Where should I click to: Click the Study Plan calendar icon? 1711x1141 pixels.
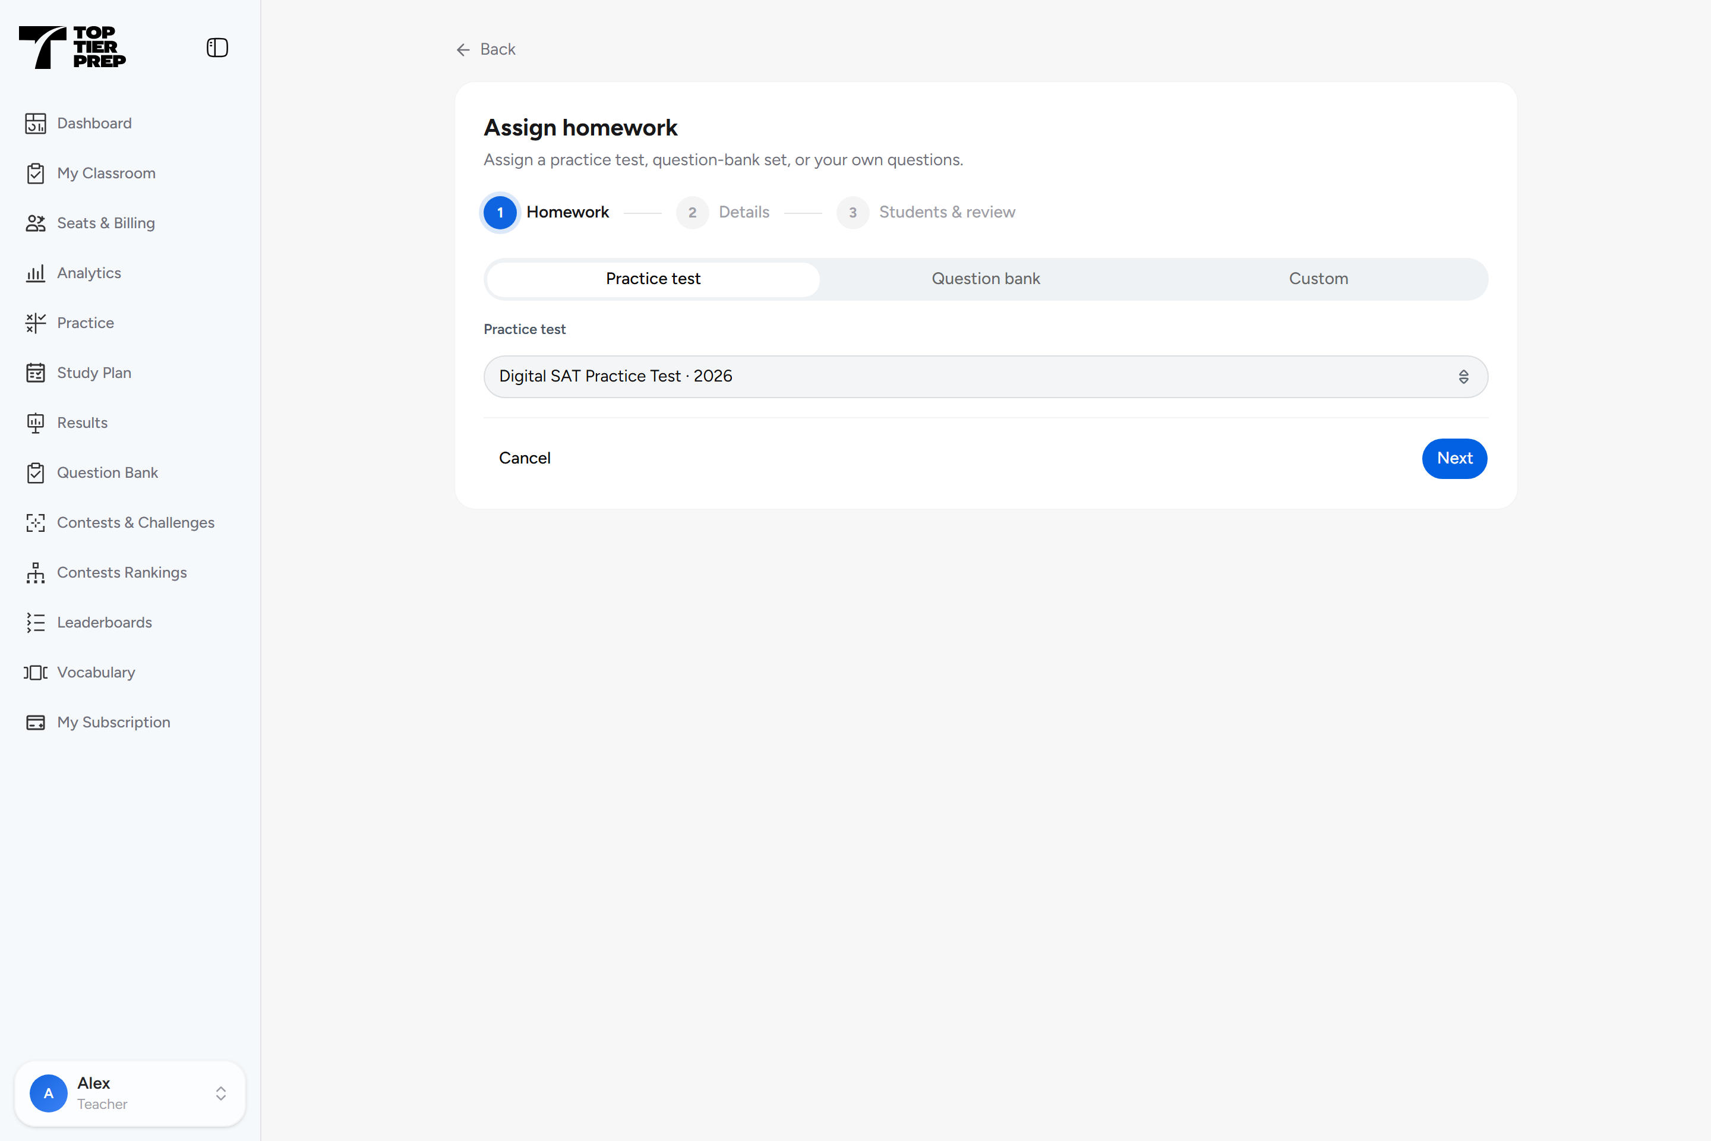tap(36, 373)
